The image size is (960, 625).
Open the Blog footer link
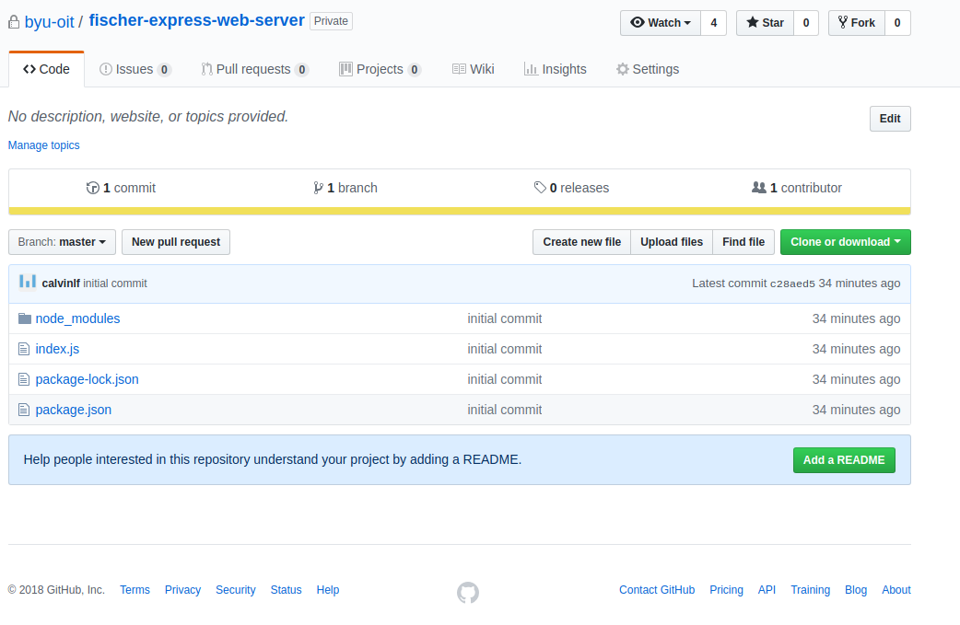click(x=856, y=589)
